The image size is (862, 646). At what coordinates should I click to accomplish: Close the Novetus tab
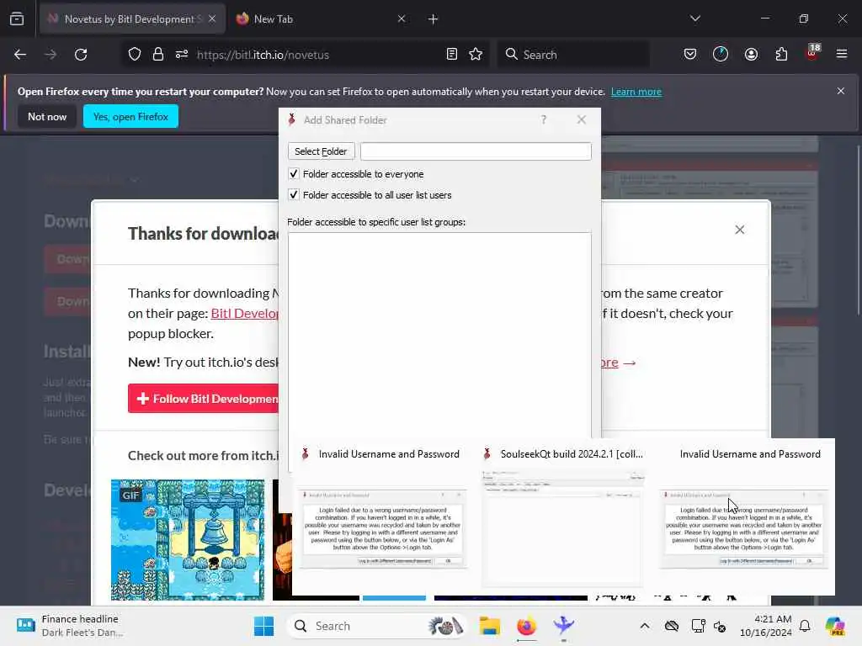click(x=212, y=19)
